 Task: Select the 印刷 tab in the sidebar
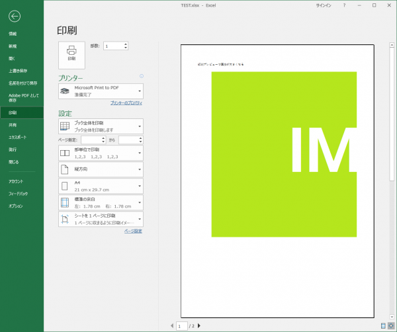click(22, 112)
